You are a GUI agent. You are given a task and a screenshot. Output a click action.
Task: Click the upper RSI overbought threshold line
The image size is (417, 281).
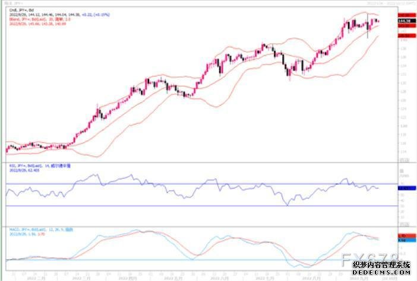coord(178,184)
